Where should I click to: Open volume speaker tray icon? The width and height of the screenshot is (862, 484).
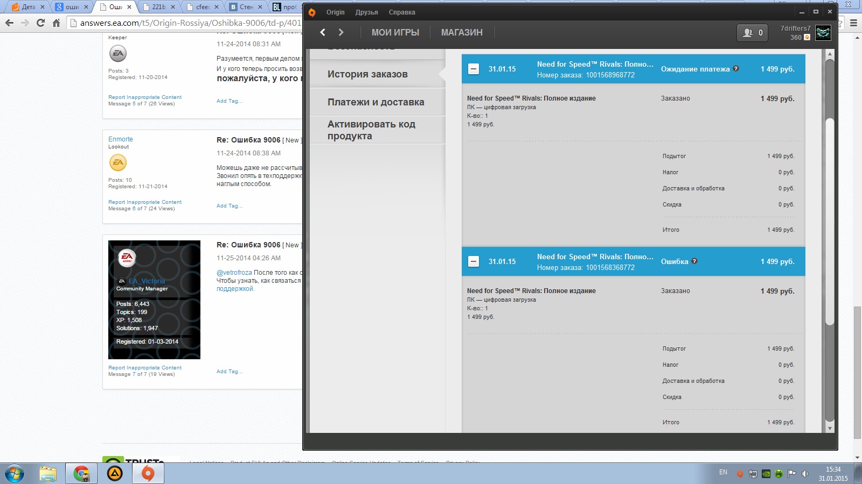[805, 474]
